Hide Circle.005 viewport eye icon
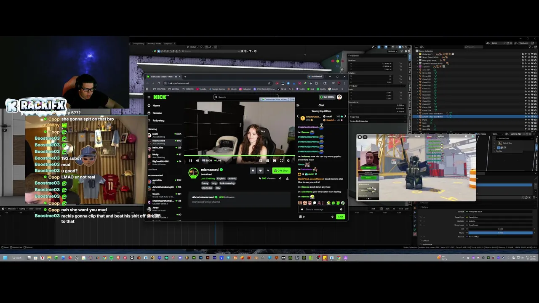The image size is (539, 303). pyautogui.click(x=529, y=73)
